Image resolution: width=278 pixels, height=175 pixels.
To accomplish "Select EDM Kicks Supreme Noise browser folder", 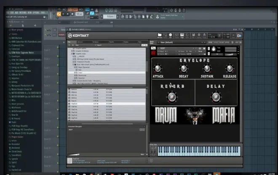I will (x=22, y=53).
